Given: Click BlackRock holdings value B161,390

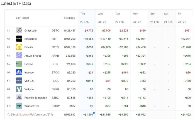Looking at the screenshot, I should coord(70,39).
